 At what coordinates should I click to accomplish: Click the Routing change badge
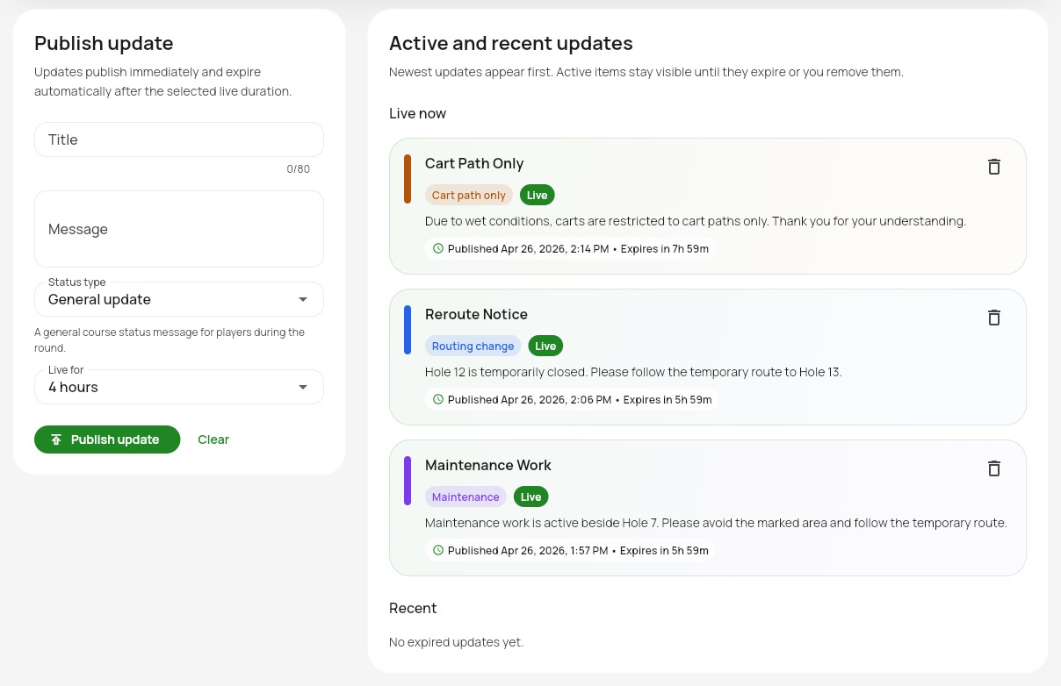tap(473, 346)
